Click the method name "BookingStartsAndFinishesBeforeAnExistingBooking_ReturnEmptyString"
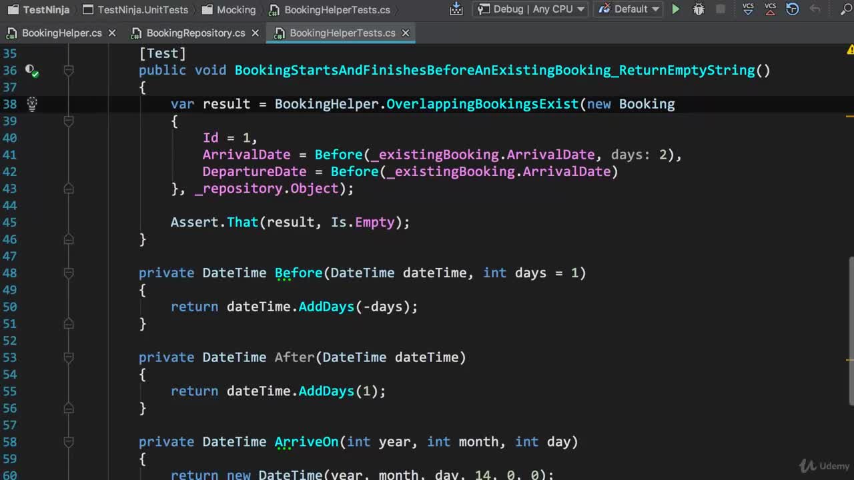The image size is (854, 480). coord(494,70)
